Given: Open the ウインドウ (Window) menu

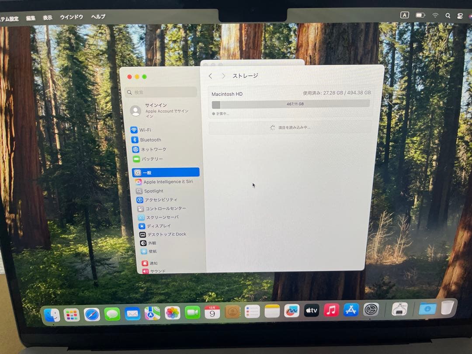Looking at the screenshot, I should pos(71,17).
